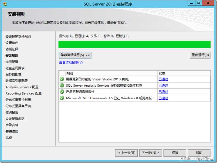Image resolution: width=217 pixels, height=163 pixels.
Task: Open 已通过 status link for Analysis Services rule
Action: pyautogui.click(x=163, y=86)
